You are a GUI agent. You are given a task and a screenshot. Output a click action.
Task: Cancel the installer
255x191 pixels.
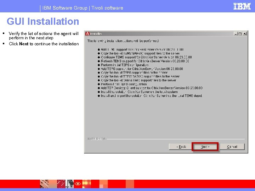click(232, 147)
